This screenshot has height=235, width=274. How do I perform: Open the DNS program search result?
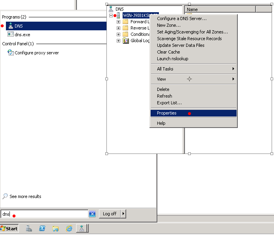[56, 26]
